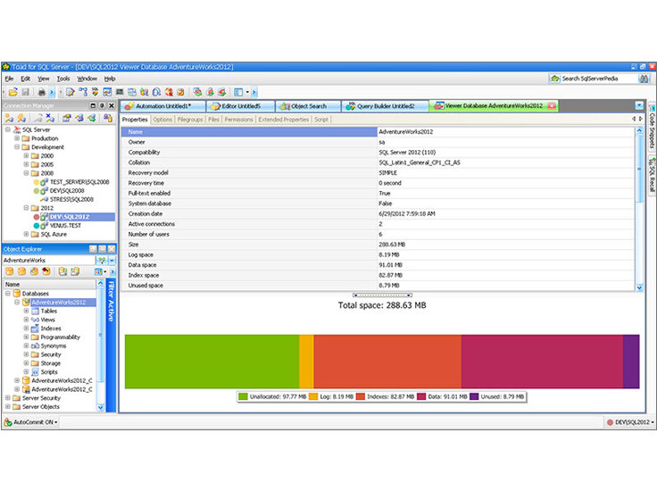Switch to the Object Search tab
This screenshot has width=657, height=491.
[308, 106]
